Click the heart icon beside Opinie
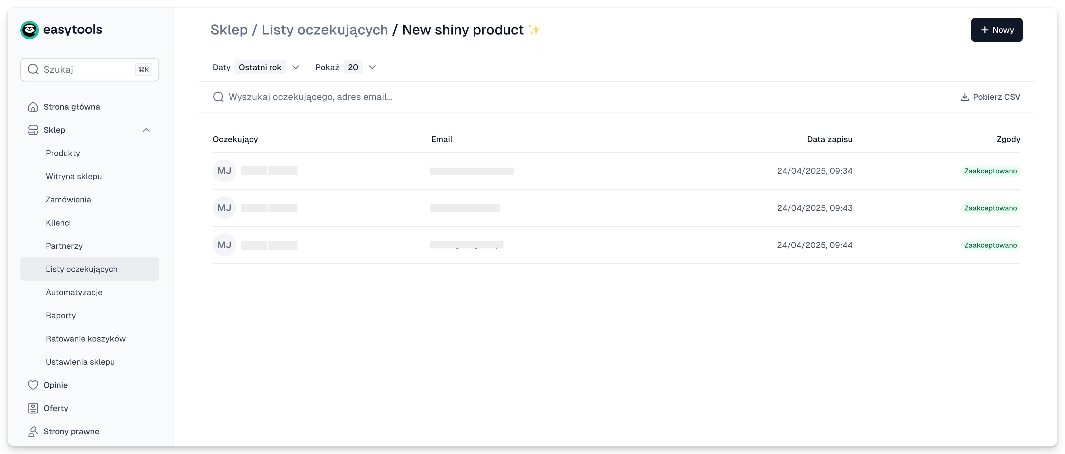1065x454 pixels. (33, 385)
